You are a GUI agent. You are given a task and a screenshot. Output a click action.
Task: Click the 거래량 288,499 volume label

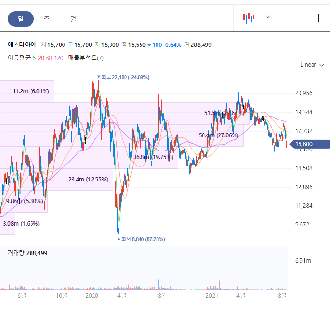[x=27, y=253]
